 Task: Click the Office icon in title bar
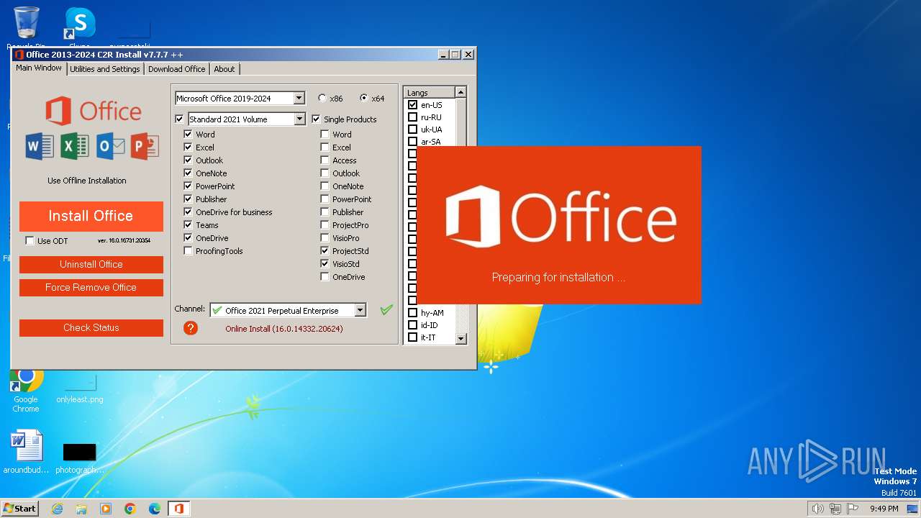tap(19, 54)
